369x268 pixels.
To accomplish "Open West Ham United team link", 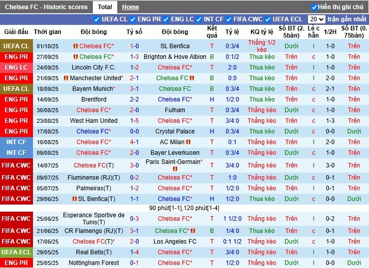I will 94,121.
